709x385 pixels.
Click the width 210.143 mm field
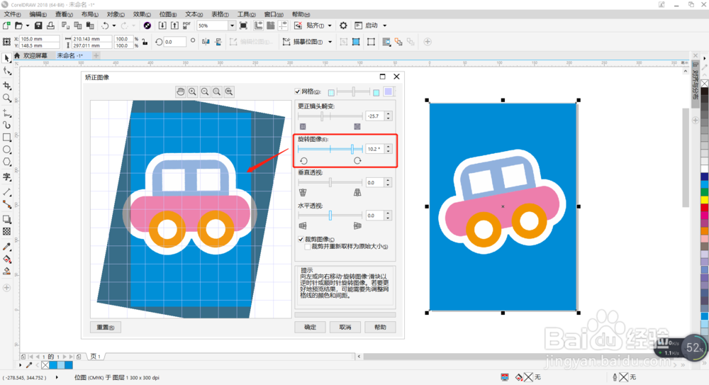click(x=91, y=39)
